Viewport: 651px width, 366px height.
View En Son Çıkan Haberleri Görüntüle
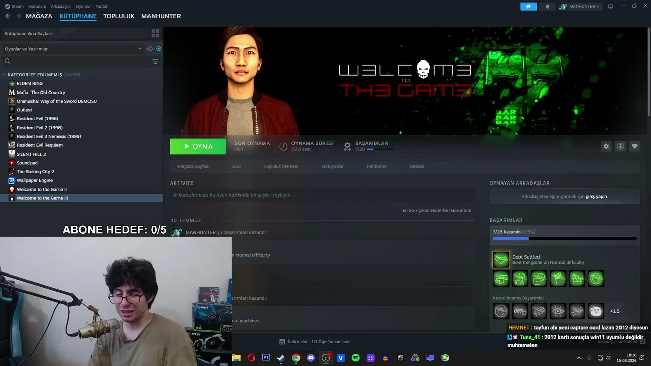(437, 210)
